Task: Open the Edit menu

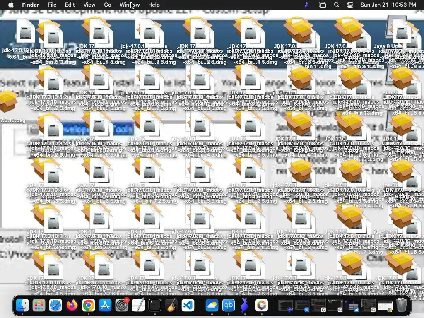Action: pyautogui.click(x=70, y=5)
